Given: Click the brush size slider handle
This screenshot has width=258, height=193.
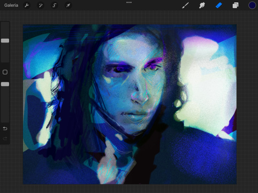Looking at the screenshot, I should [x=5, y=41].
